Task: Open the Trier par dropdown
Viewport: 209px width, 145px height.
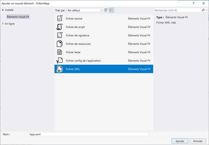Action: pos(84,10)
